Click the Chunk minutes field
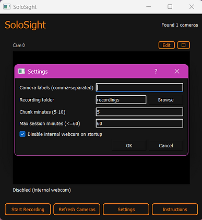The image size is (202, 220). tap(139, 112)
